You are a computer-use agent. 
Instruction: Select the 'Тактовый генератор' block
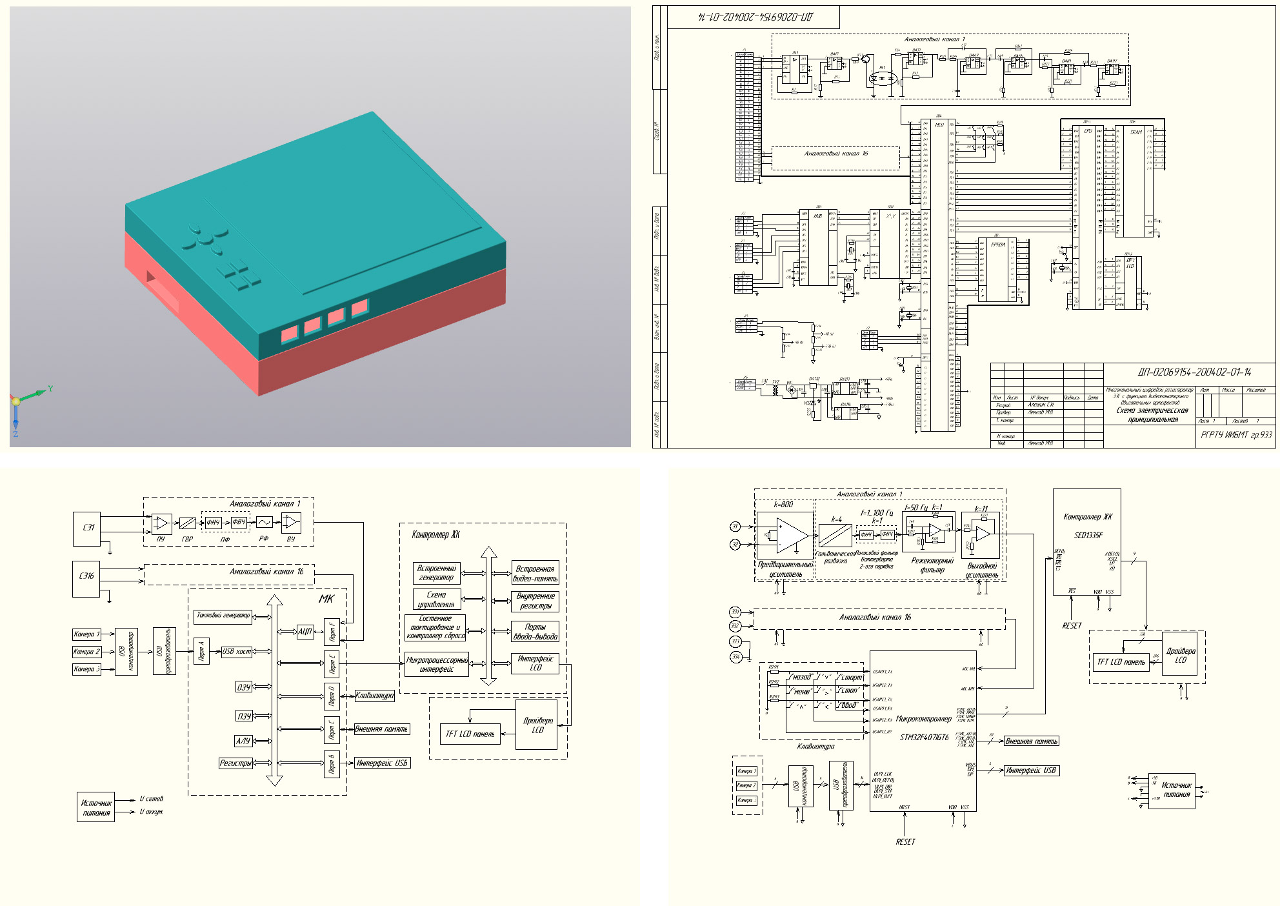[x=223, y=616]
